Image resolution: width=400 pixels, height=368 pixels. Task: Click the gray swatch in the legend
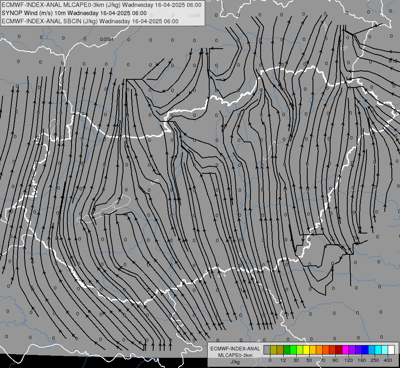[267, 350]
